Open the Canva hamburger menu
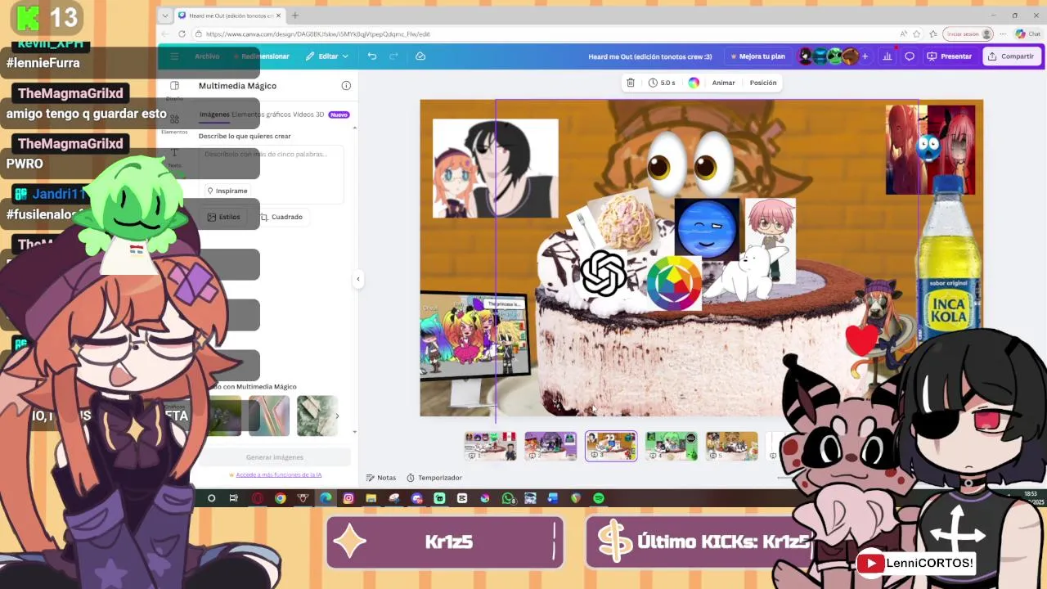1047x589 pixels. (x=174, y=56)
